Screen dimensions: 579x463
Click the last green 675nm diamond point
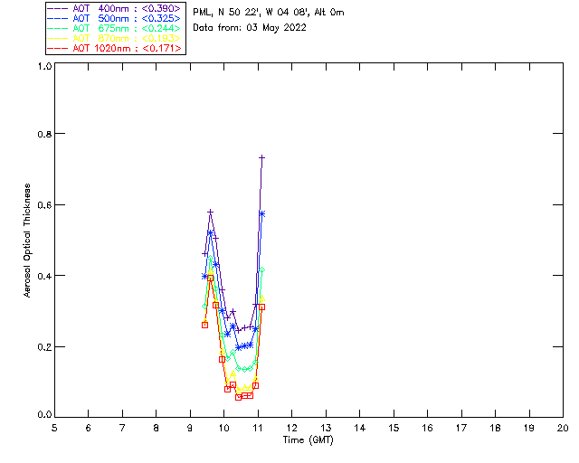coord(261,270)
